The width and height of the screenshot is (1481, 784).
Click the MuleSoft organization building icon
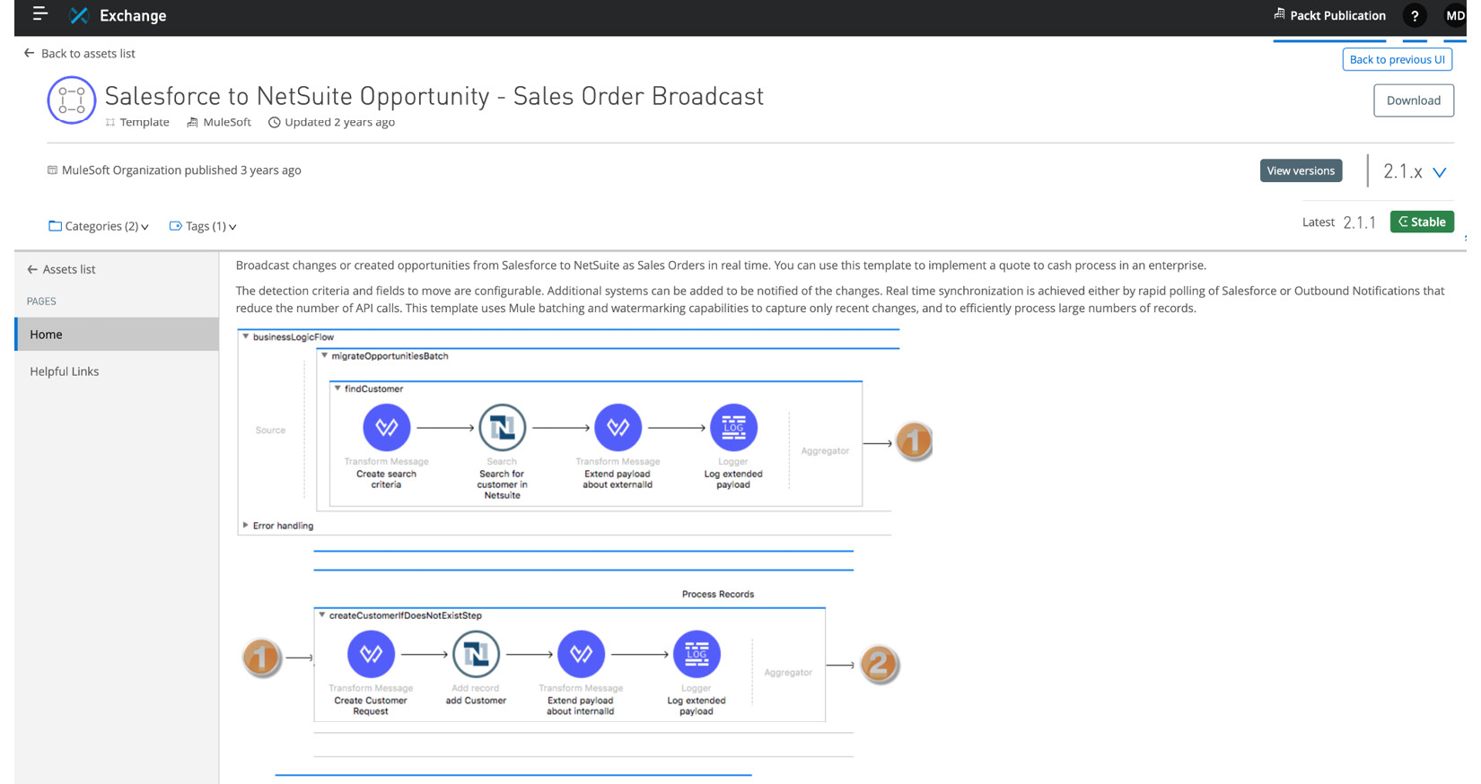click(192, 122)
